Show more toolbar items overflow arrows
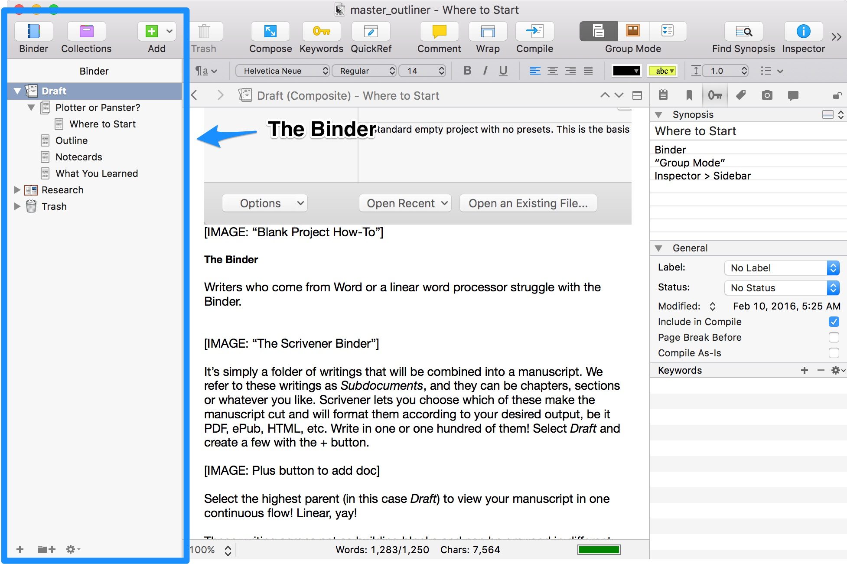This screenshot has height=564, width=847. [x=837, y=37]
